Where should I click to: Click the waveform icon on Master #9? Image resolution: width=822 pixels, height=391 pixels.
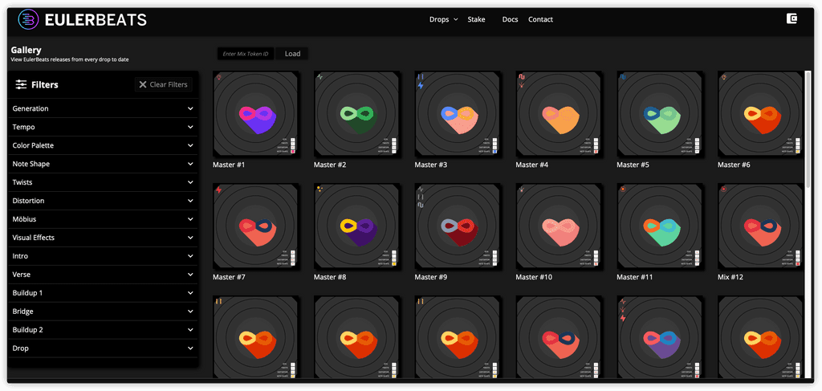pyautogui.click(x=421, y=189)
